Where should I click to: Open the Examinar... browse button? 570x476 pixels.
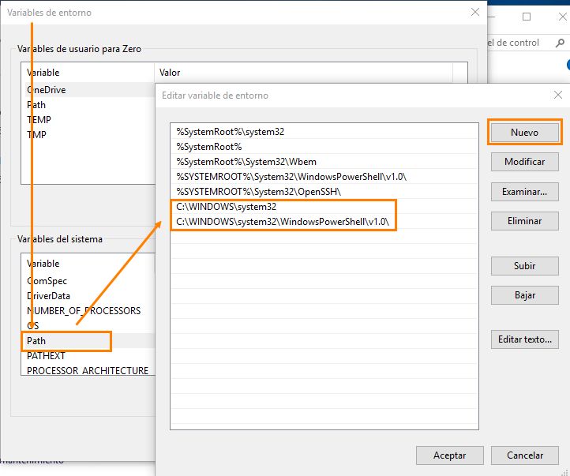(524, 192)
